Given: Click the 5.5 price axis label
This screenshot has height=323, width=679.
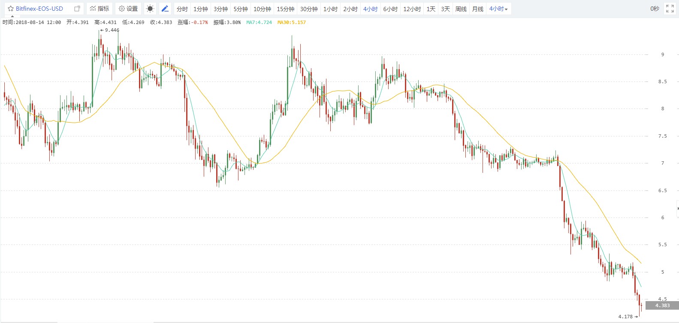Looking at the screenshot, I should (663, 245).
